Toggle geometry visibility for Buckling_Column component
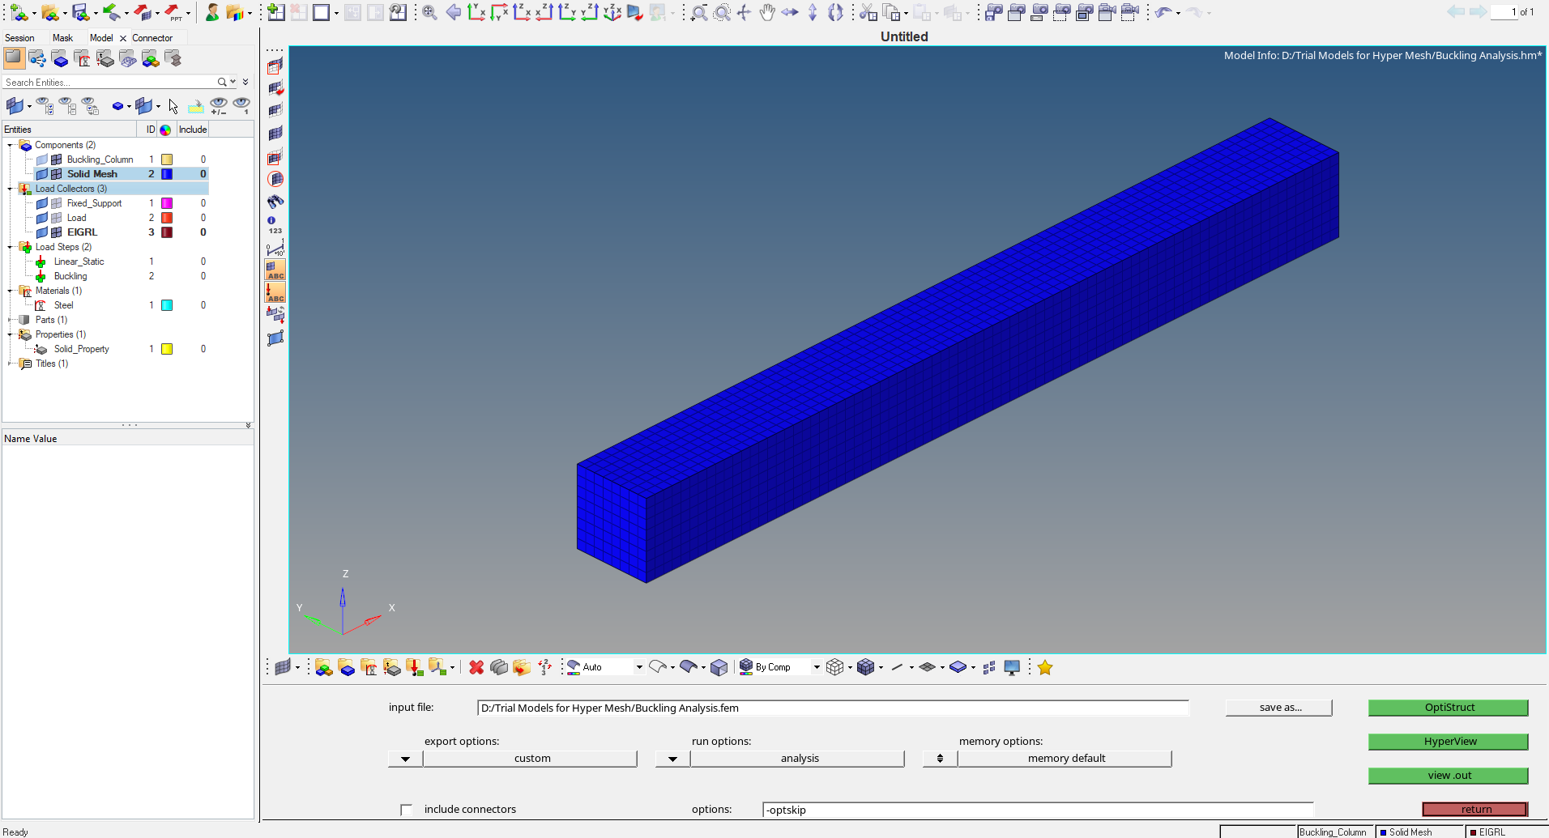Screen dimensions: 1549x838 [x=42, y=160]
